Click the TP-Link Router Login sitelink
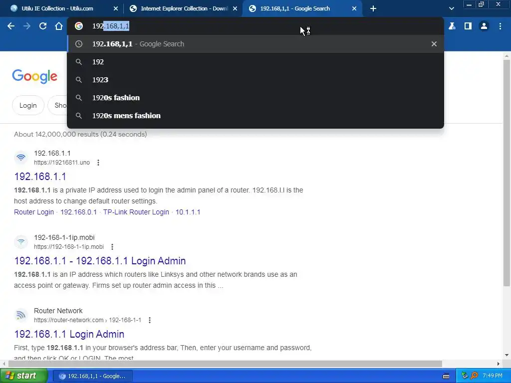The image size is (511, 383). point(136,212)
